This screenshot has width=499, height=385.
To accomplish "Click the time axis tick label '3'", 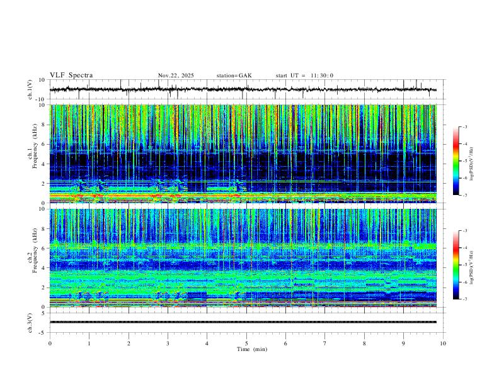I will 168,343.
